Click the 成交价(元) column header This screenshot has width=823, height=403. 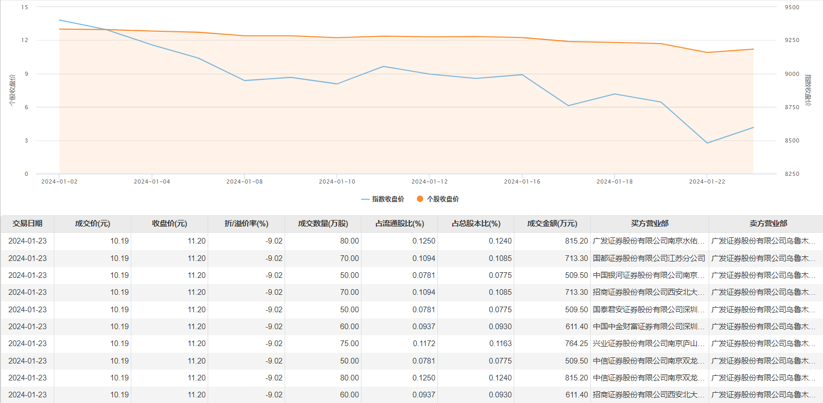(x=92, y=224)
